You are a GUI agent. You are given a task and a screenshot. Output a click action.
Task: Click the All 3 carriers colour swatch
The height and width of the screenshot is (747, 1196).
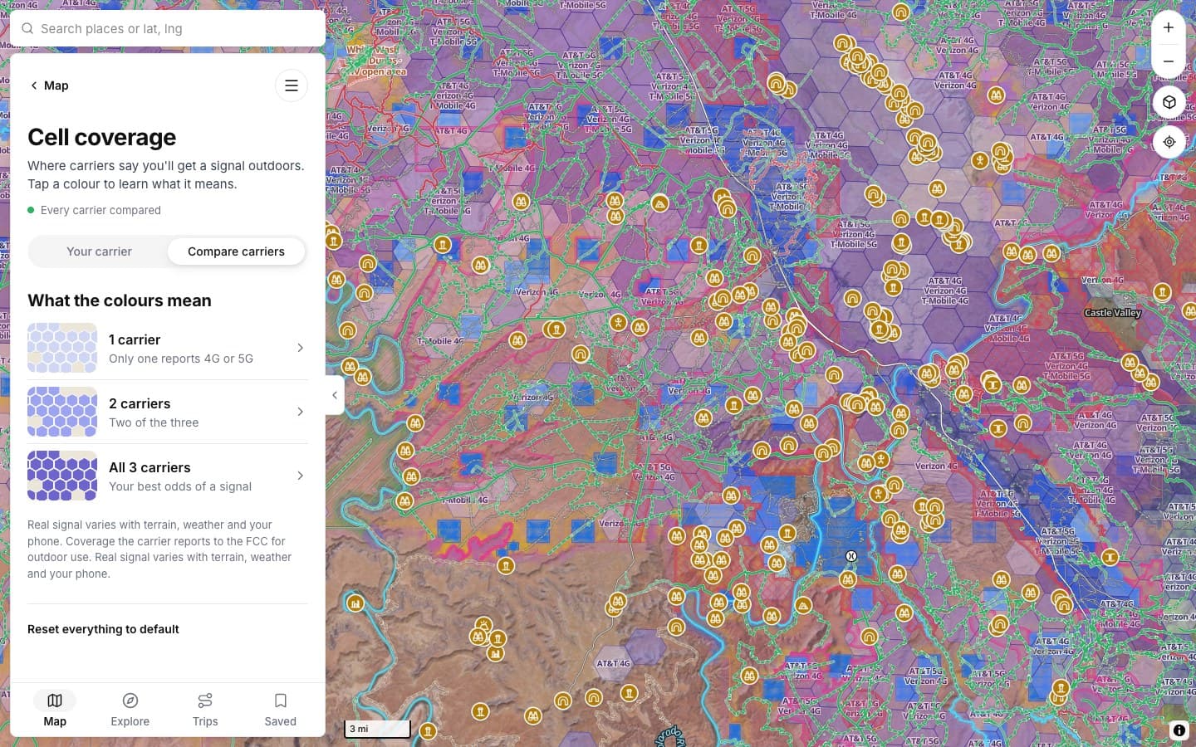[x=62, y=476]
